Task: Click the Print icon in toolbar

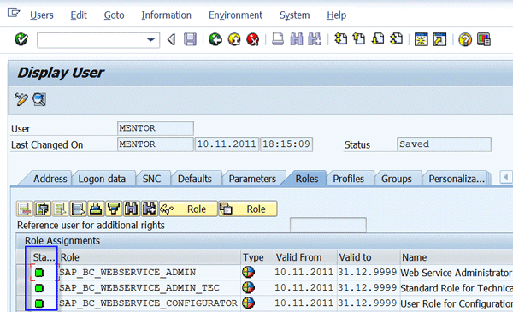Action: coord(278,39)
